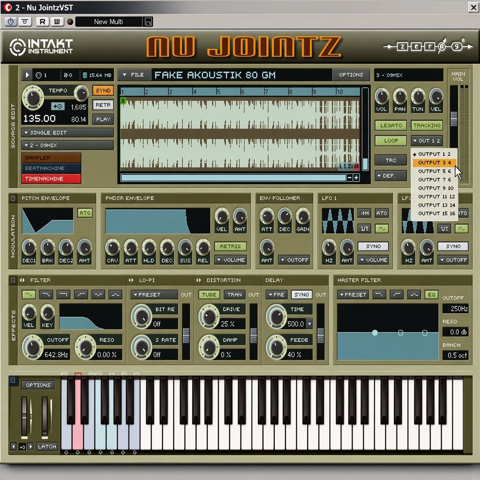
Task: Click the filter CUTOFF knob
Action: point(33,347)
